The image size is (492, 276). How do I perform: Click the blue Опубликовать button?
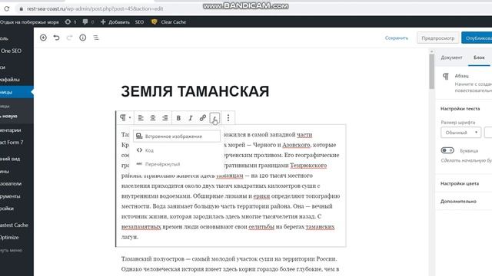[477, 38]
